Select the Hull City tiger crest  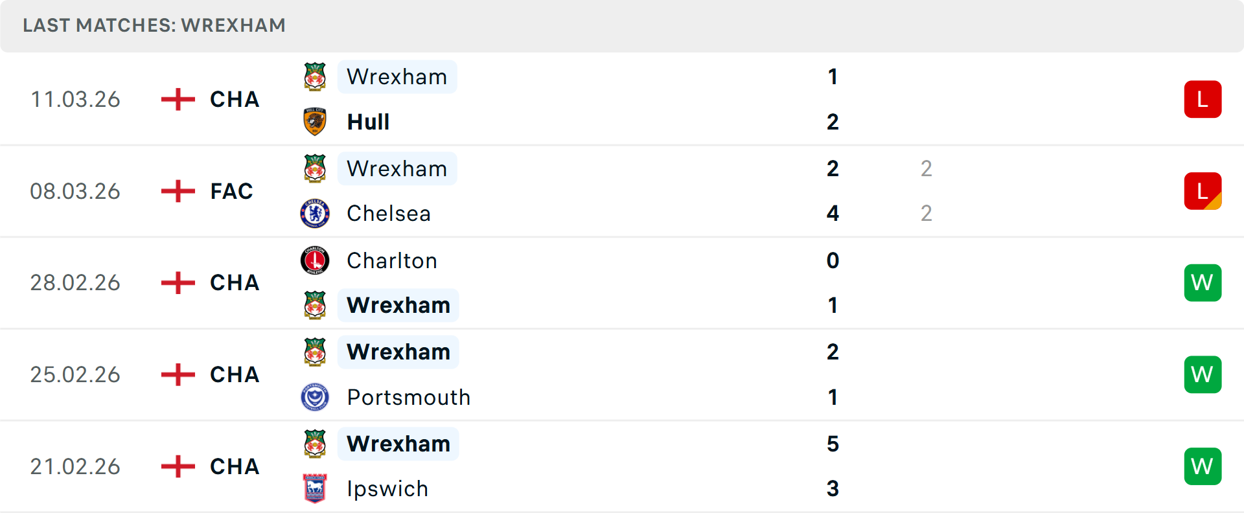click(315, 122)
